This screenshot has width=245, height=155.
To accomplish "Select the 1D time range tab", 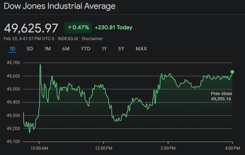I will 12,49.
